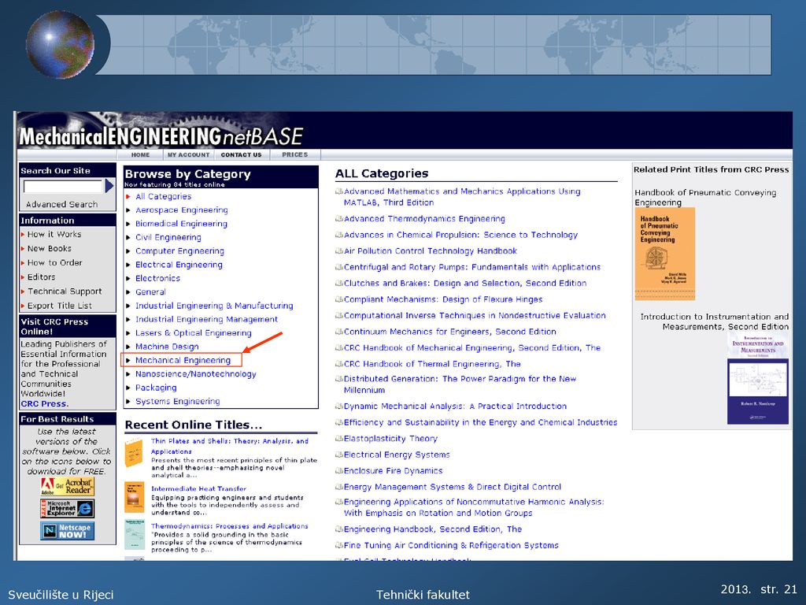This screenshot has height=605, width=806.
Task: Open the PRICES navigation item
Action: pyautogui.click(x=295, y=155)
